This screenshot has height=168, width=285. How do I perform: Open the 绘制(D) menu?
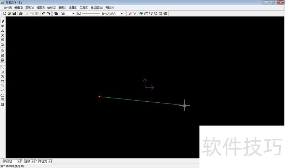tap(52, 7)
